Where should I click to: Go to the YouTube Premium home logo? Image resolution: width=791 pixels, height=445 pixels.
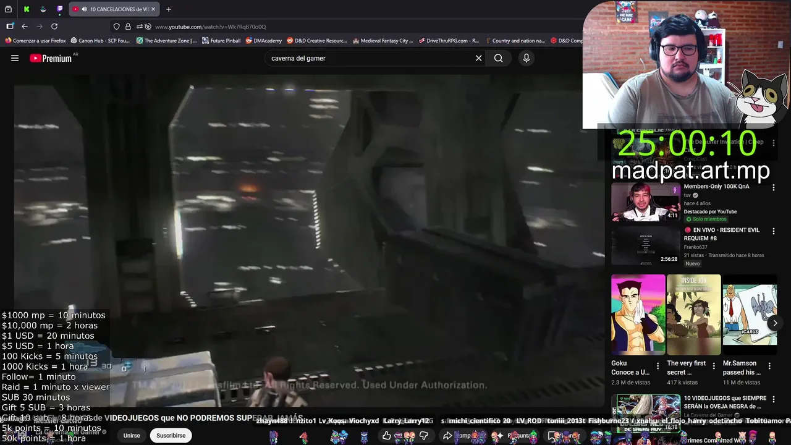coord(51,58)
